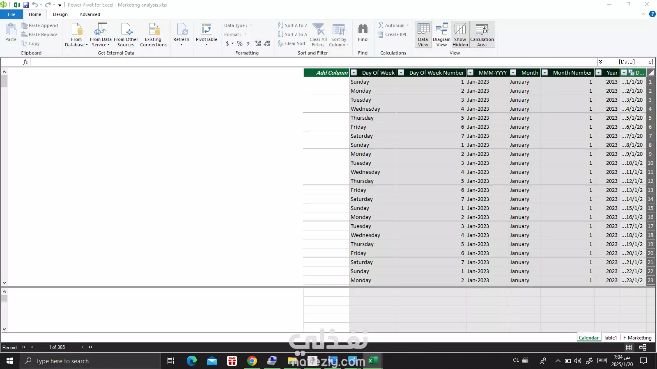Apply thousands separator comma format
657x369 pixels.
point(248,43)
